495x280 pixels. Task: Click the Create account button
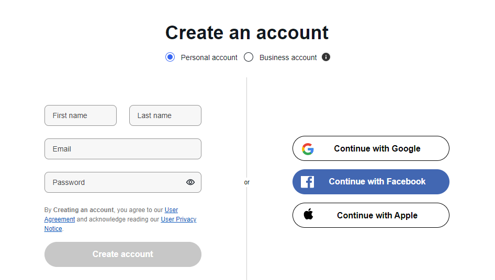123,254
